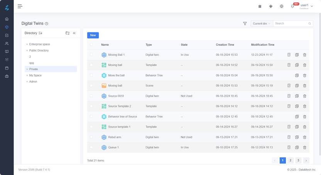
Task: Select My Space in directory tree
Action: (x=35, y=75)
